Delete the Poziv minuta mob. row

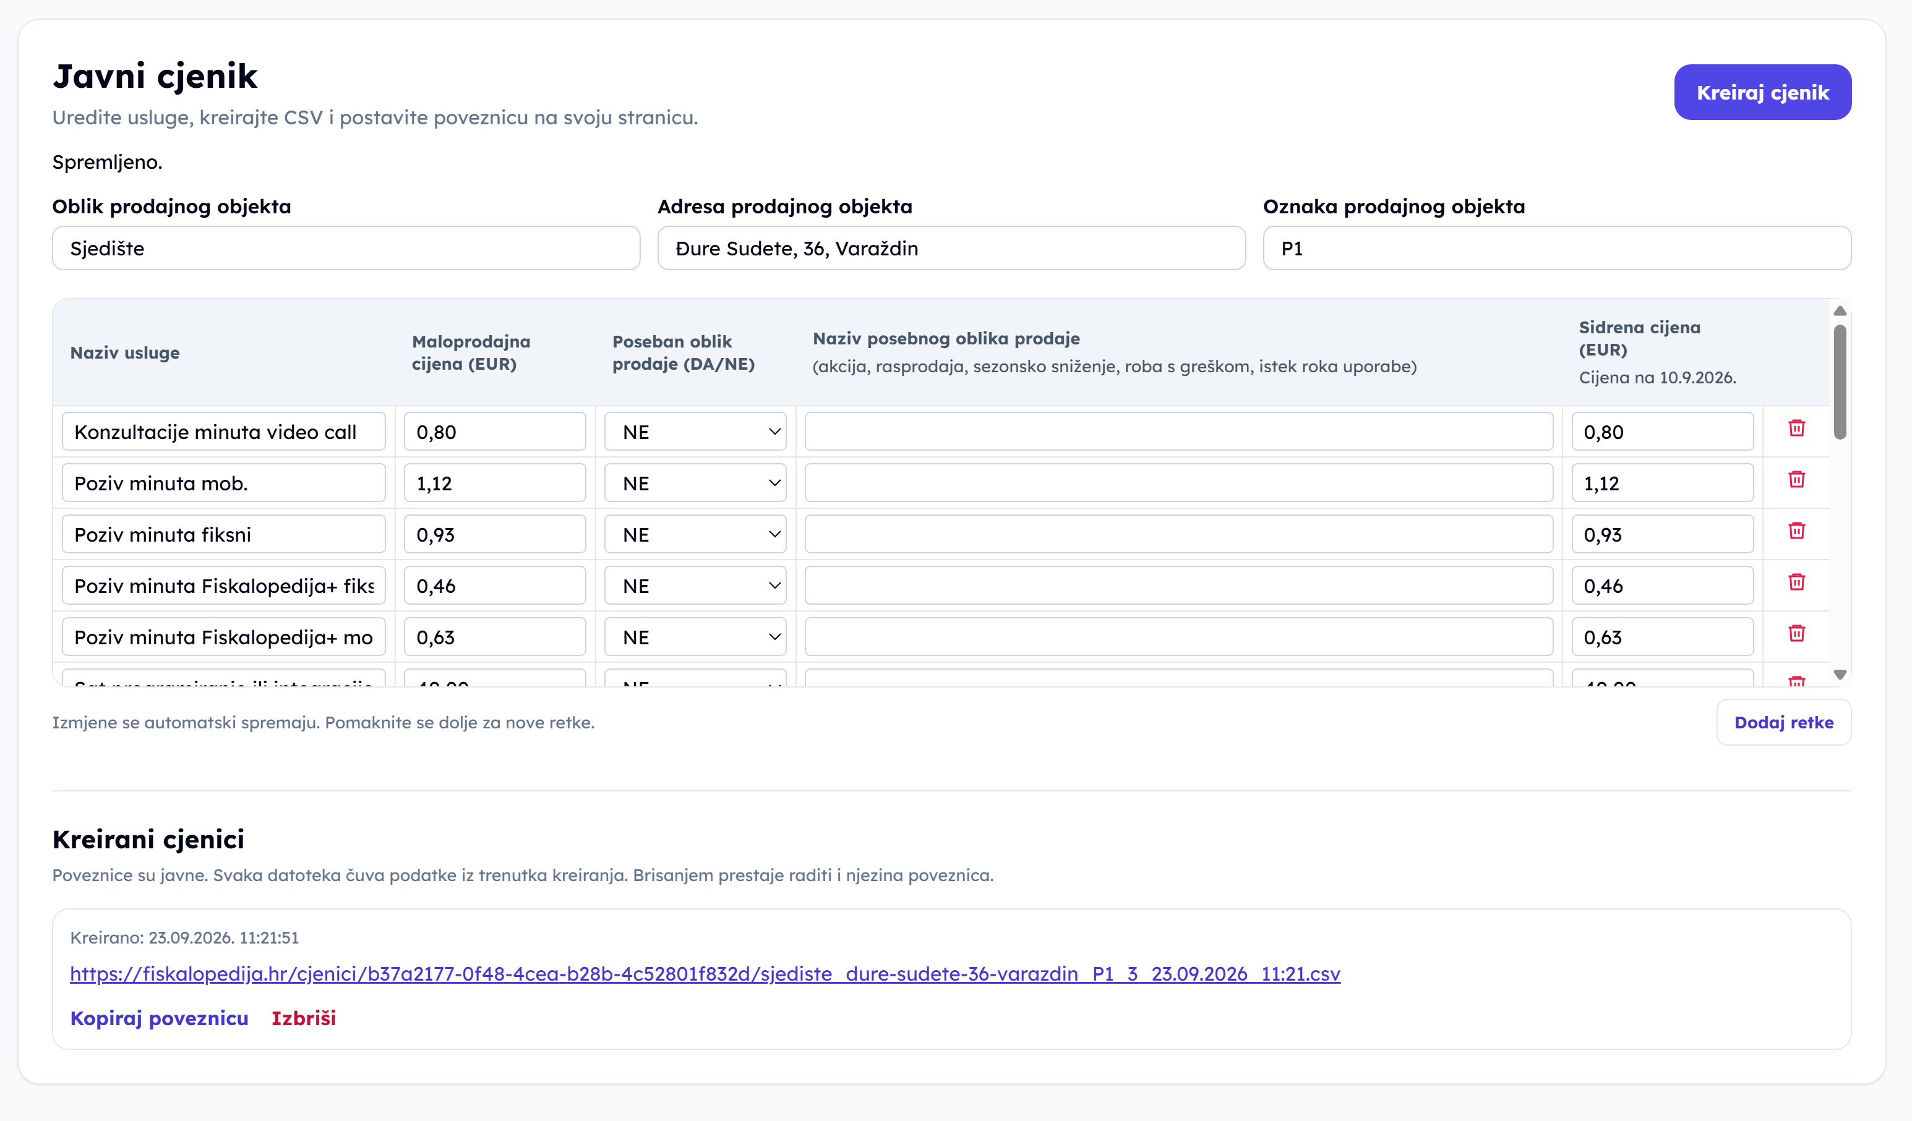click(x=1796, y=479)
